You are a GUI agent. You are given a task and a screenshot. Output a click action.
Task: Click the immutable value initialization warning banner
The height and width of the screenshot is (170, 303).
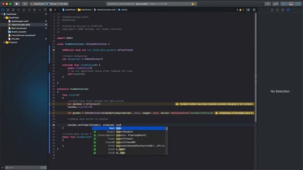(234, 113)
